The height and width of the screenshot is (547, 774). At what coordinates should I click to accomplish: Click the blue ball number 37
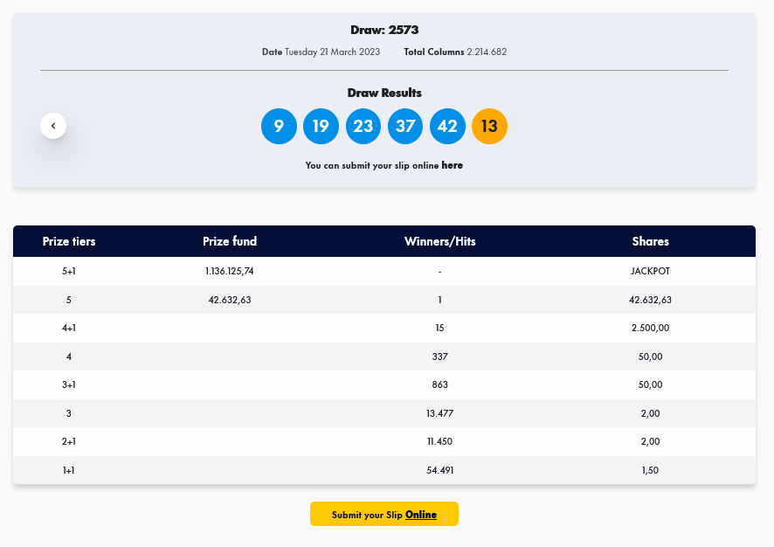(x=405, y=127)
